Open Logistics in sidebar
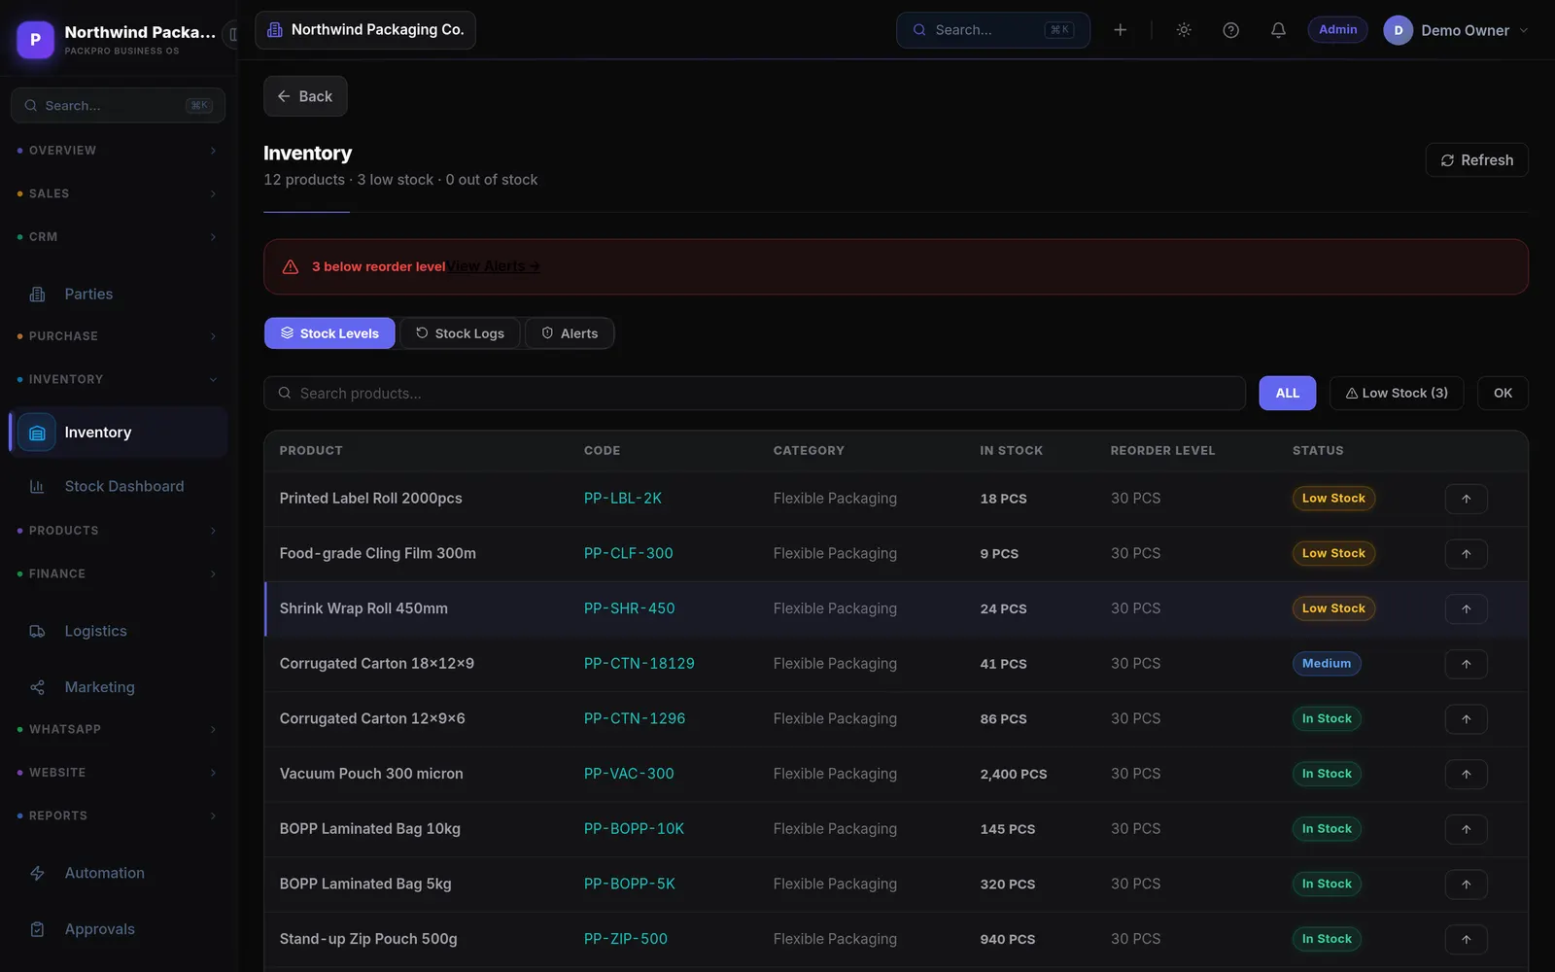 (119, 631)
